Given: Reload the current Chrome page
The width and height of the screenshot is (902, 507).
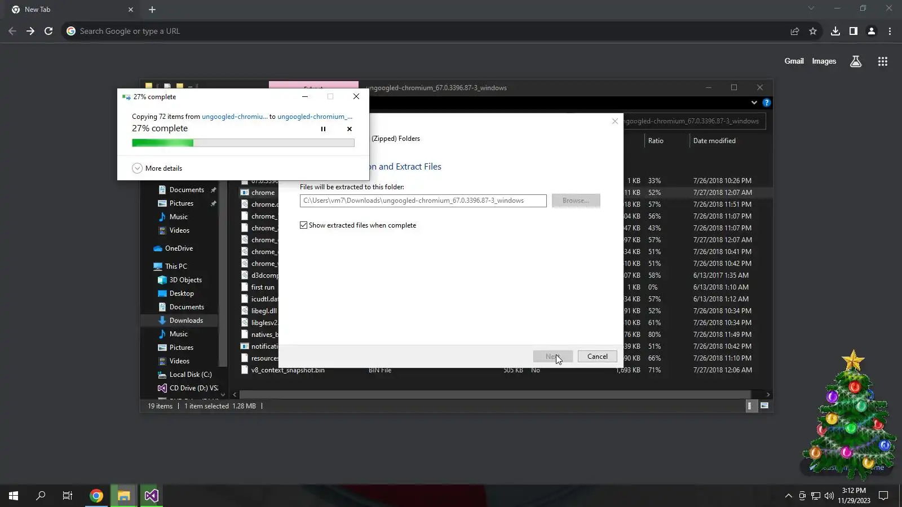Looking at the screenshot, I should pyautogui.click(x=48, y=31).
